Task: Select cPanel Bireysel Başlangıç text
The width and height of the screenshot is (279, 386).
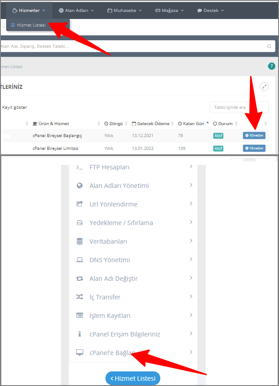Action: (57, 136)
